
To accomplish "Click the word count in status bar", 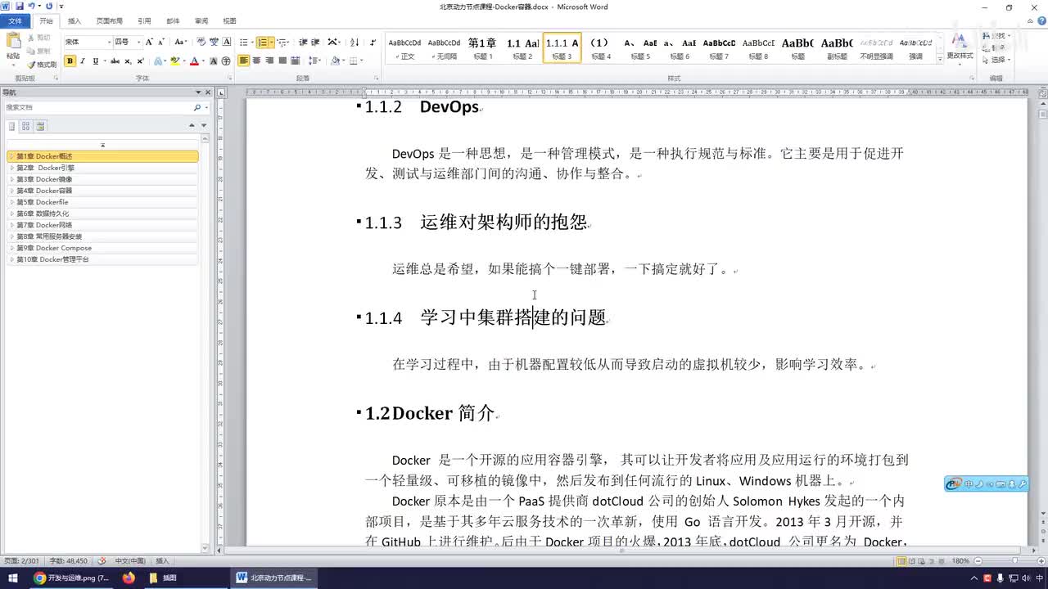I will click(67, 561).
